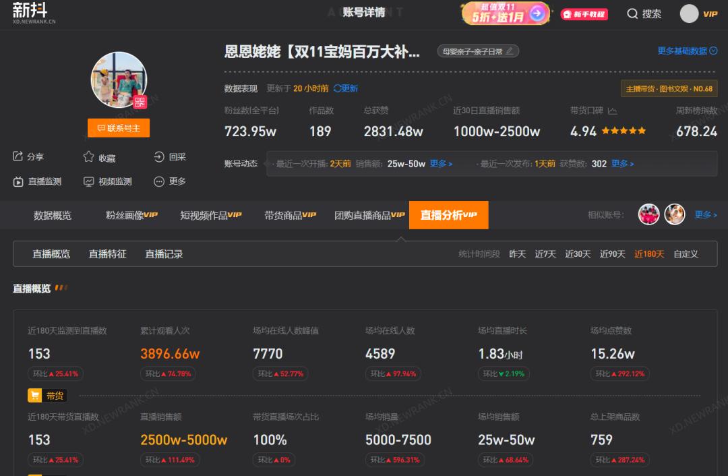The image size is (728, 476).
Task: Click the 回采 recollect icon
Action: click(x=159, y=157)
